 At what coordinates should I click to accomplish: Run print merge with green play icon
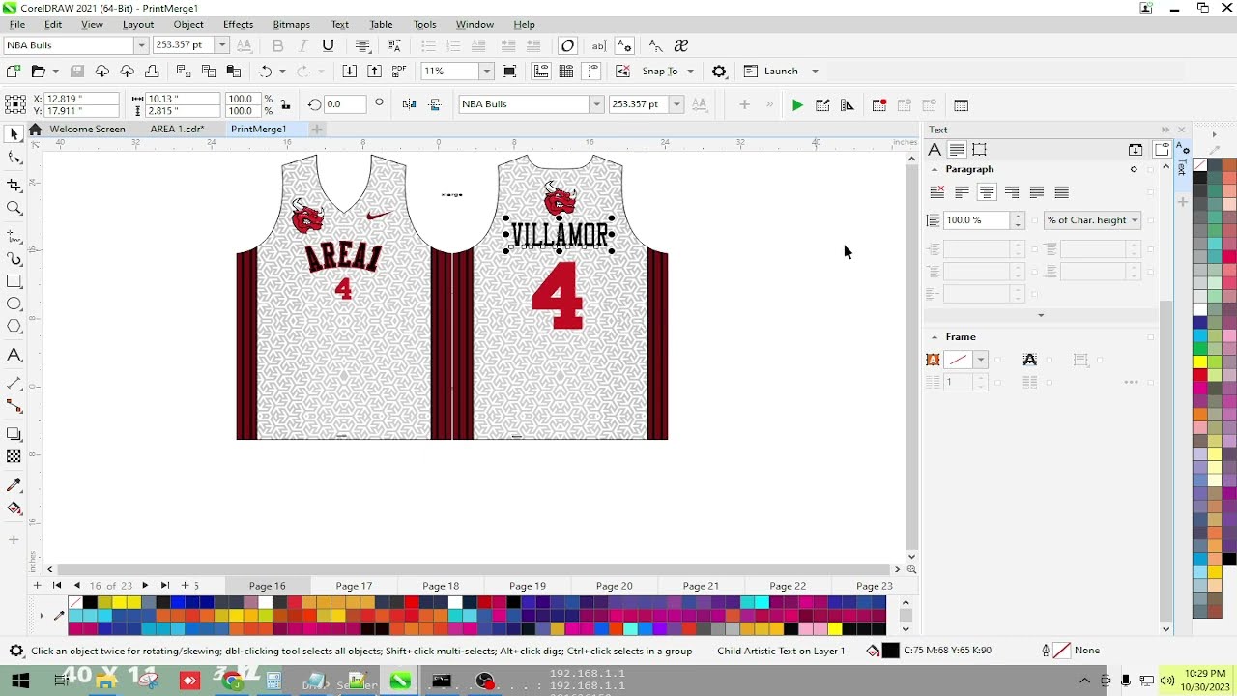[797, 104]
